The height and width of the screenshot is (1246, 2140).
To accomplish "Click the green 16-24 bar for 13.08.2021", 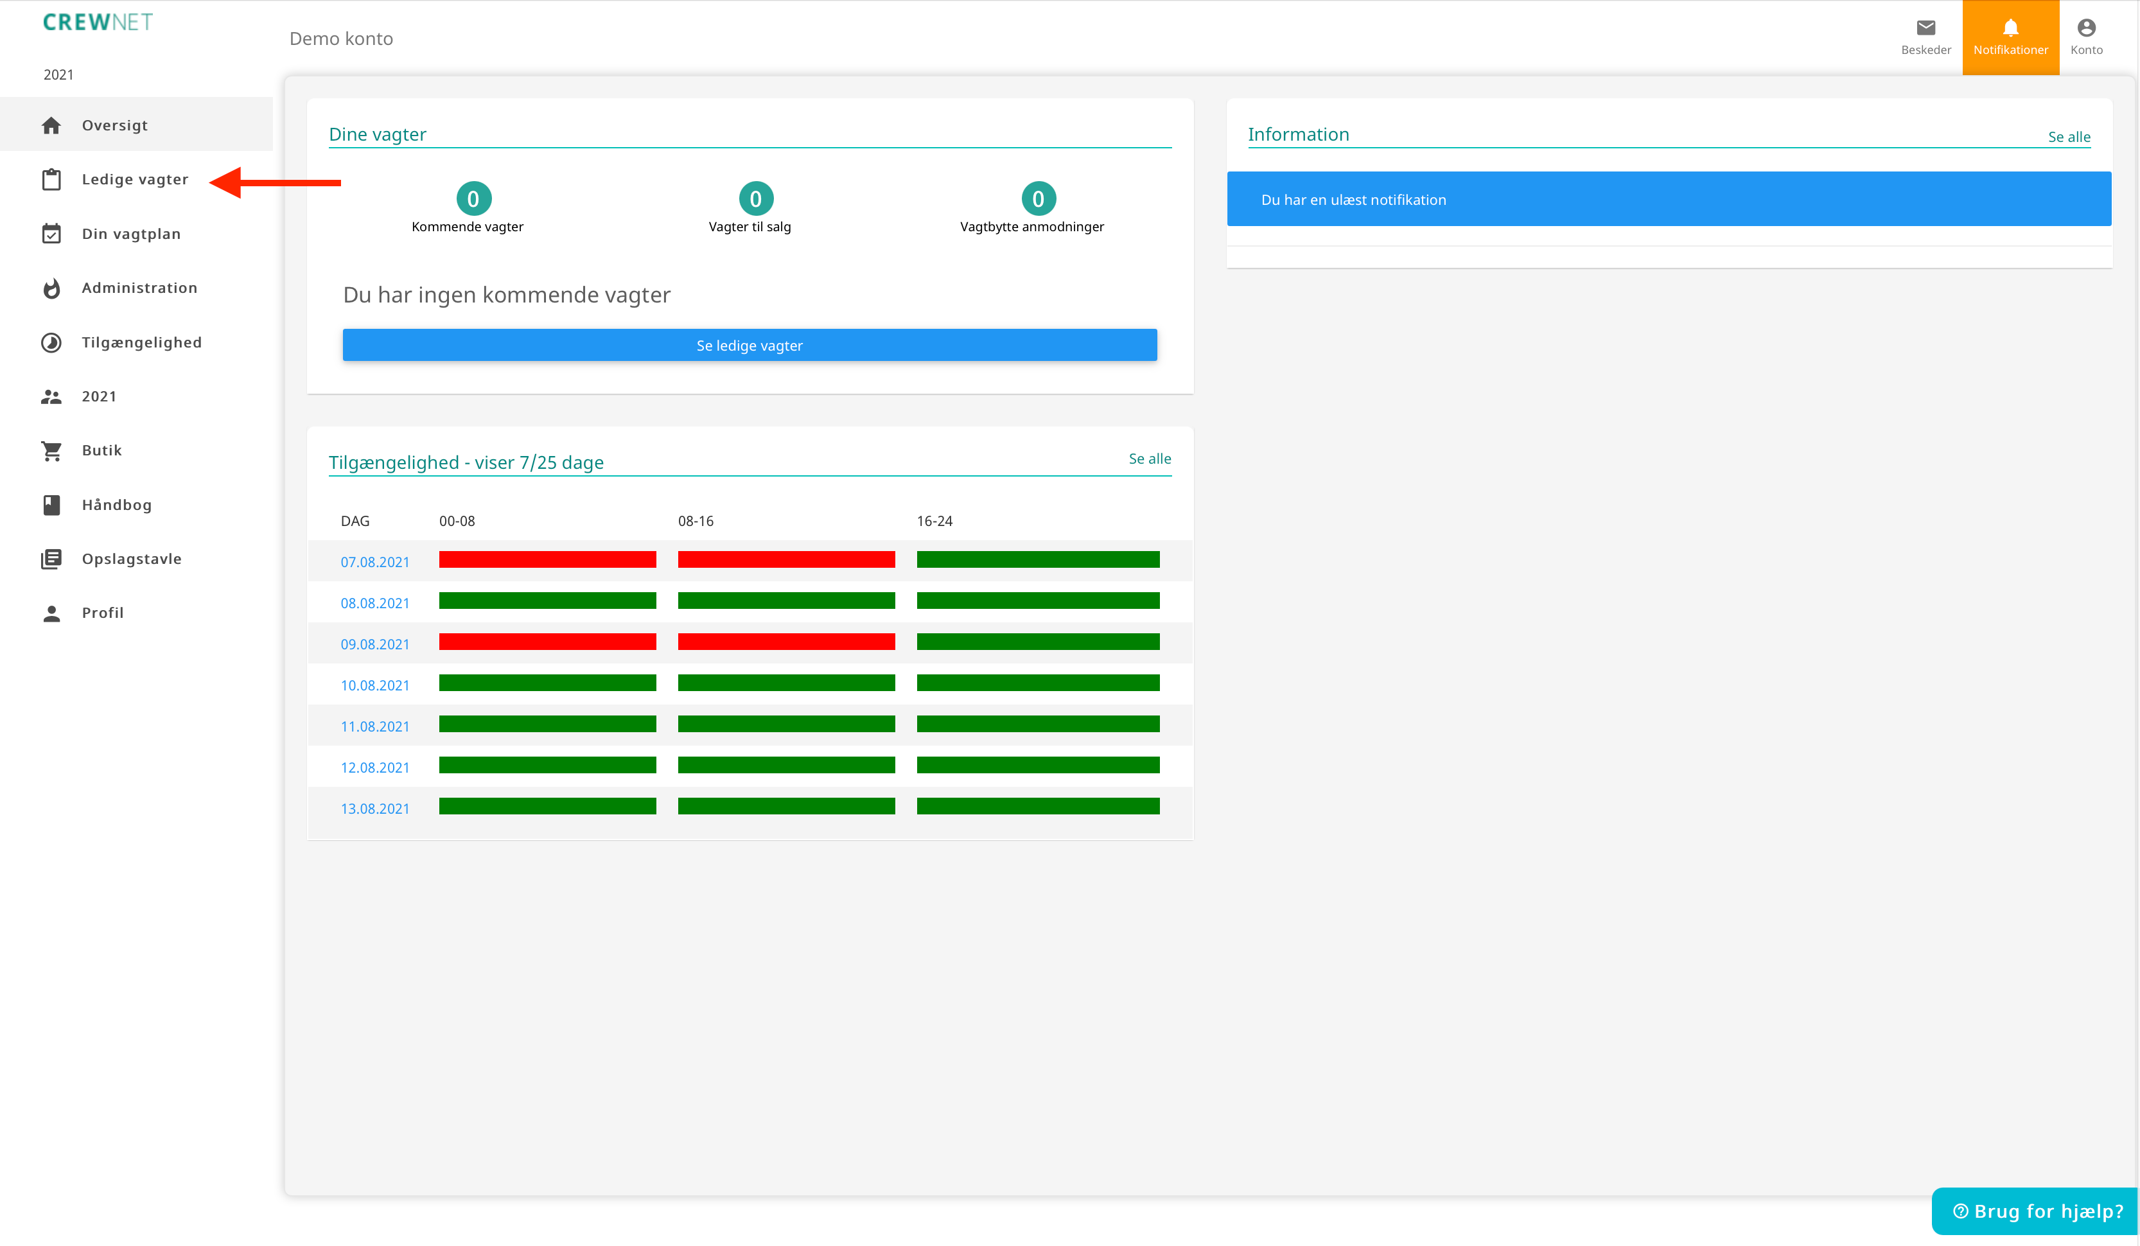I will 1038,807.
